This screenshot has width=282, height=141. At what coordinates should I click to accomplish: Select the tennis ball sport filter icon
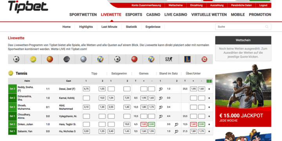33,59
